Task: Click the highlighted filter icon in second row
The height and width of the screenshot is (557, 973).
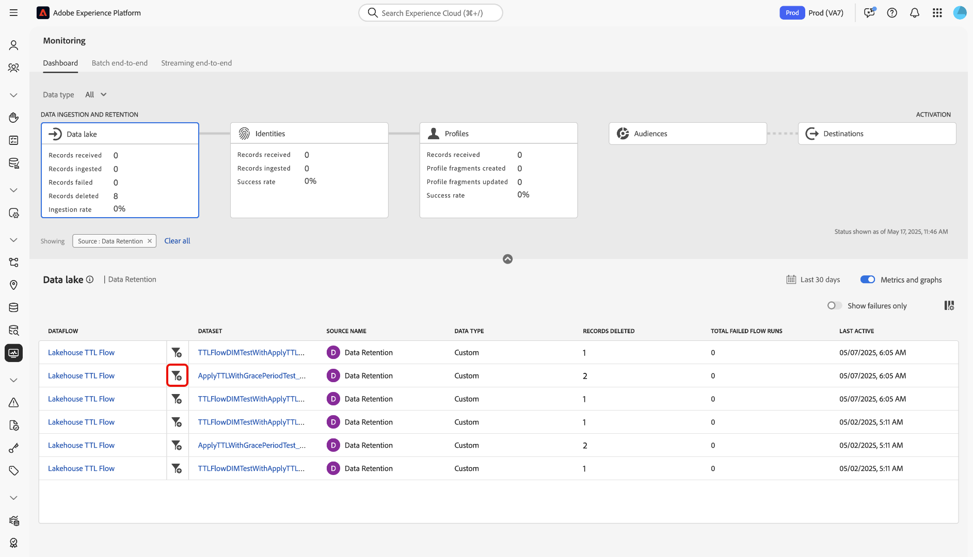Action: click(177, 375)
